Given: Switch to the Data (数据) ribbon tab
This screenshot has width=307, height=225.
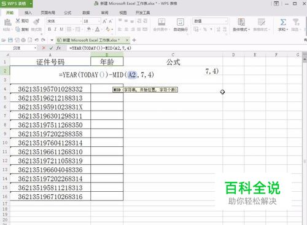Looking at the screenshot, I should coord(86,13).
